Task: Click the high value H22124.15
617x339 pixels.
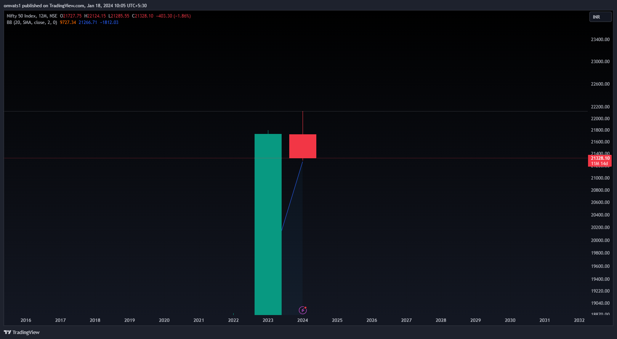Action: (x=95, y=16)
